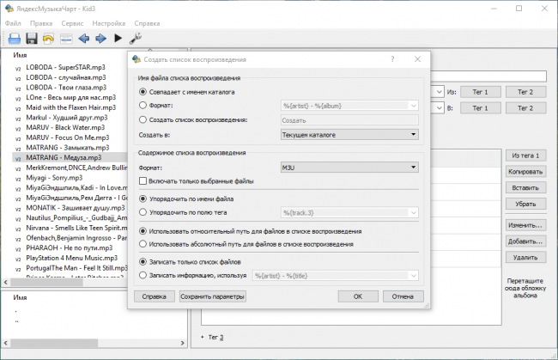Image resolution: width=558 pixels, height=360 pixels.
Task: Open the %{track.3} combo box
Action: click(349, 213)
